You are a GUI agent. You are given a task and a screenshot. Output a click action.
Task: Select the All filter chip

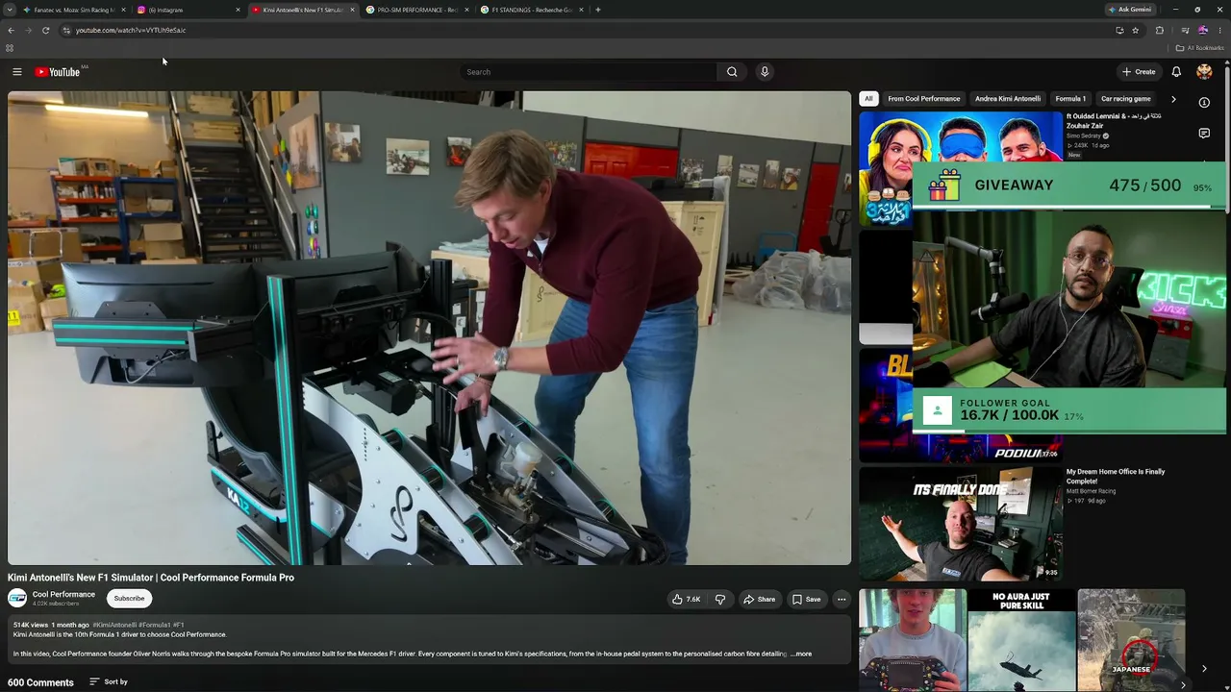(868, 99)
